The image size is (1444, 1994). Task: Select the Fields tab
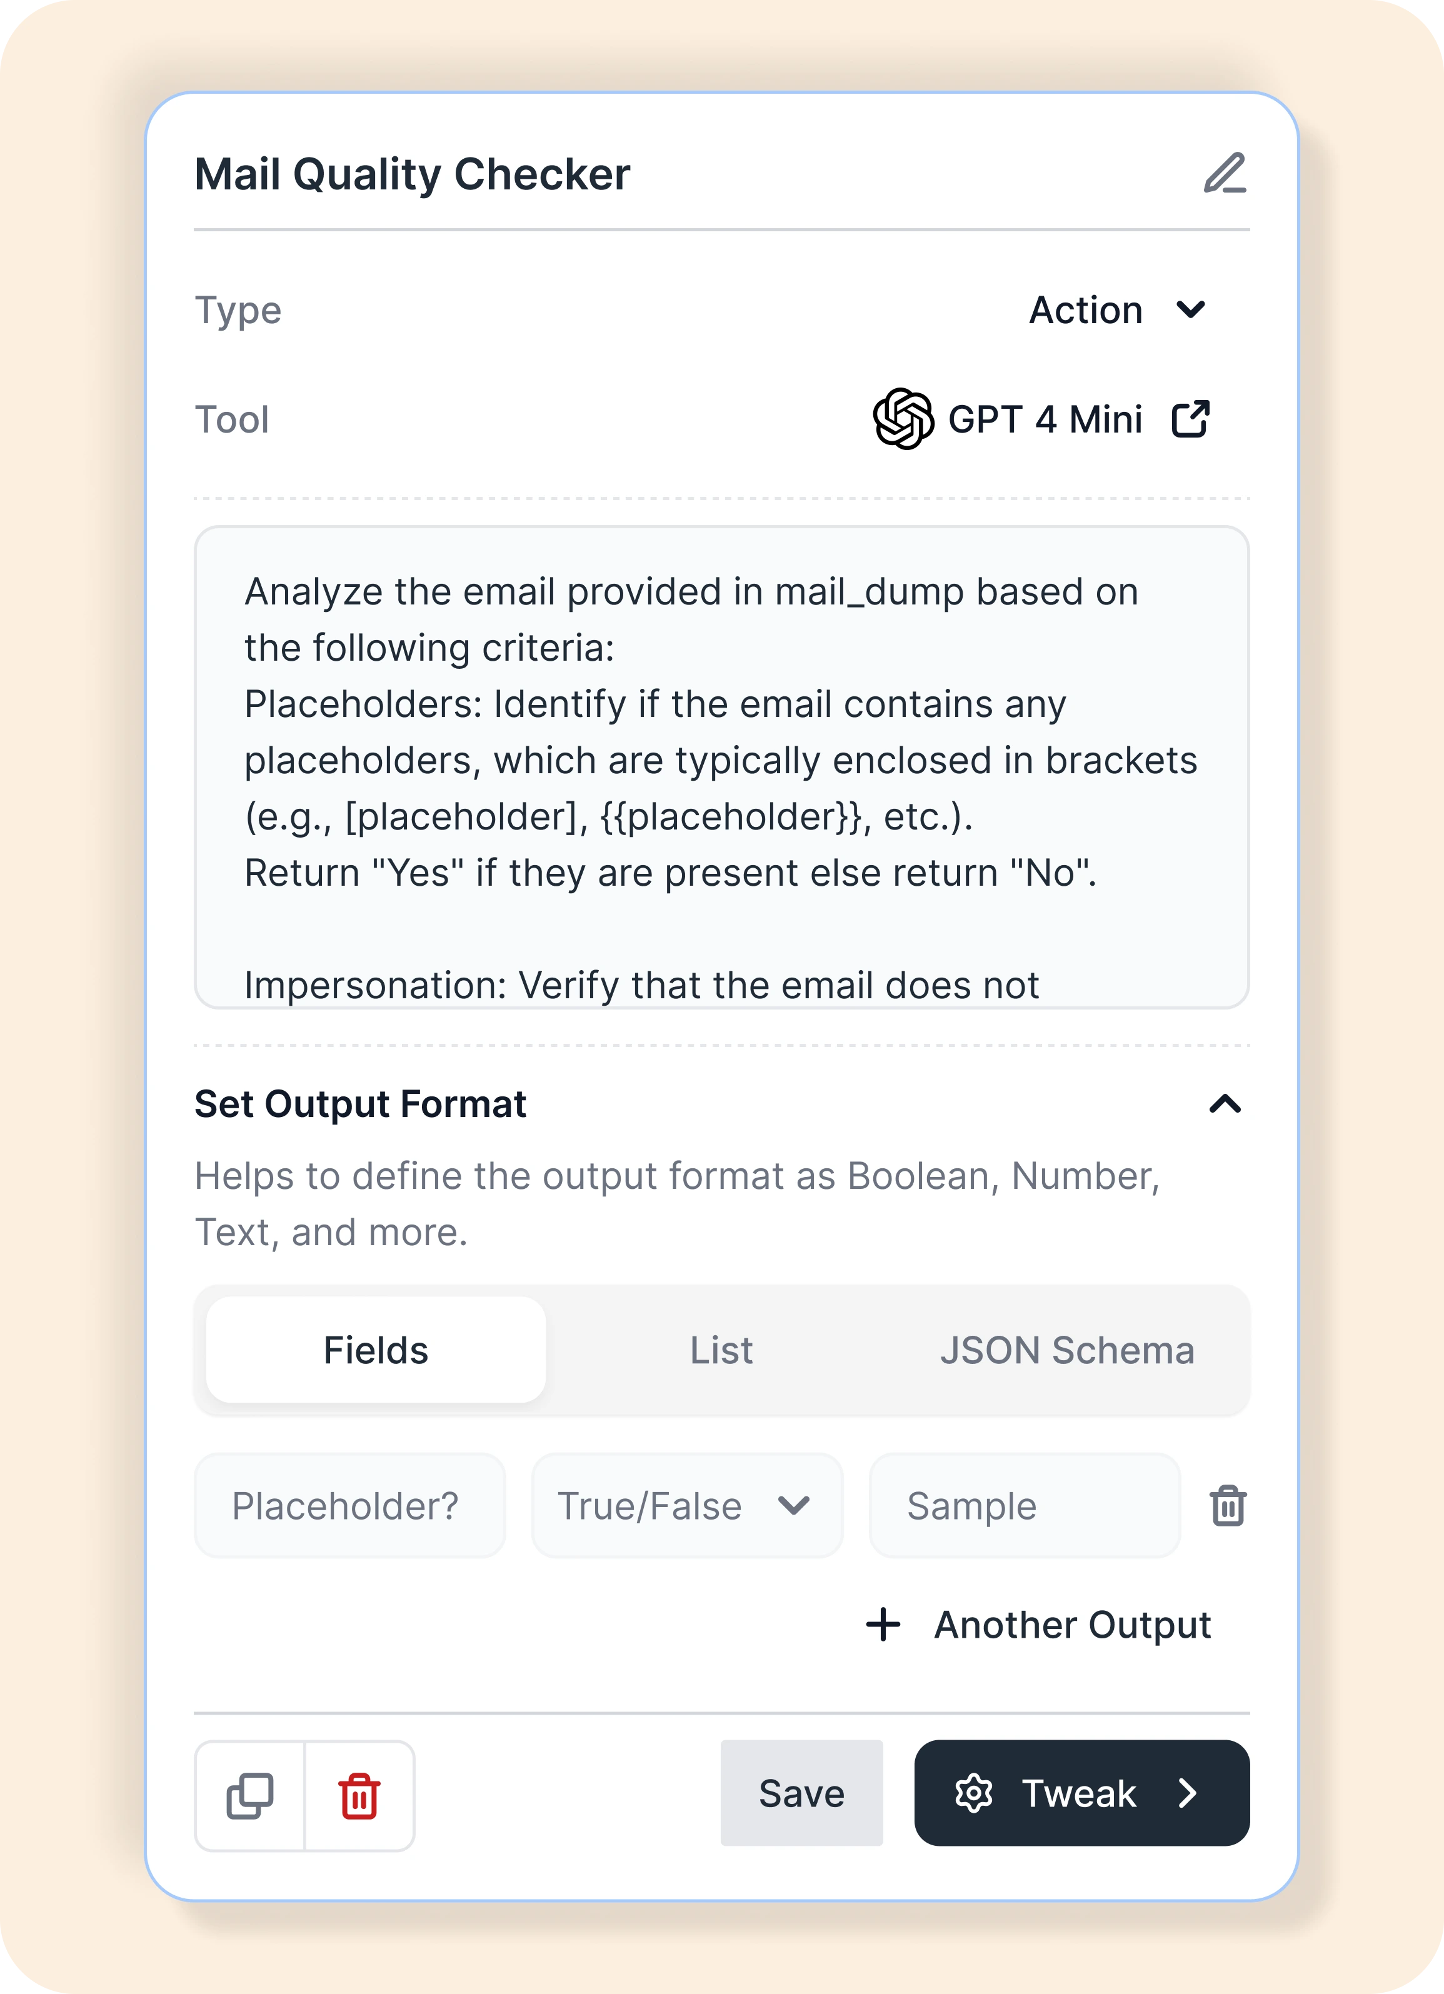[x=376, y=1350]
